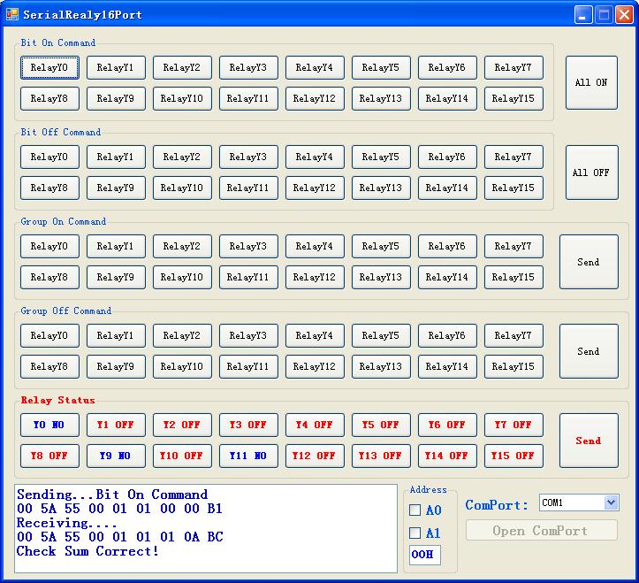Toggle RelayY14 in Group Off Command
The height and width of the screenshot is (583, 639).
tap(447, 366)
